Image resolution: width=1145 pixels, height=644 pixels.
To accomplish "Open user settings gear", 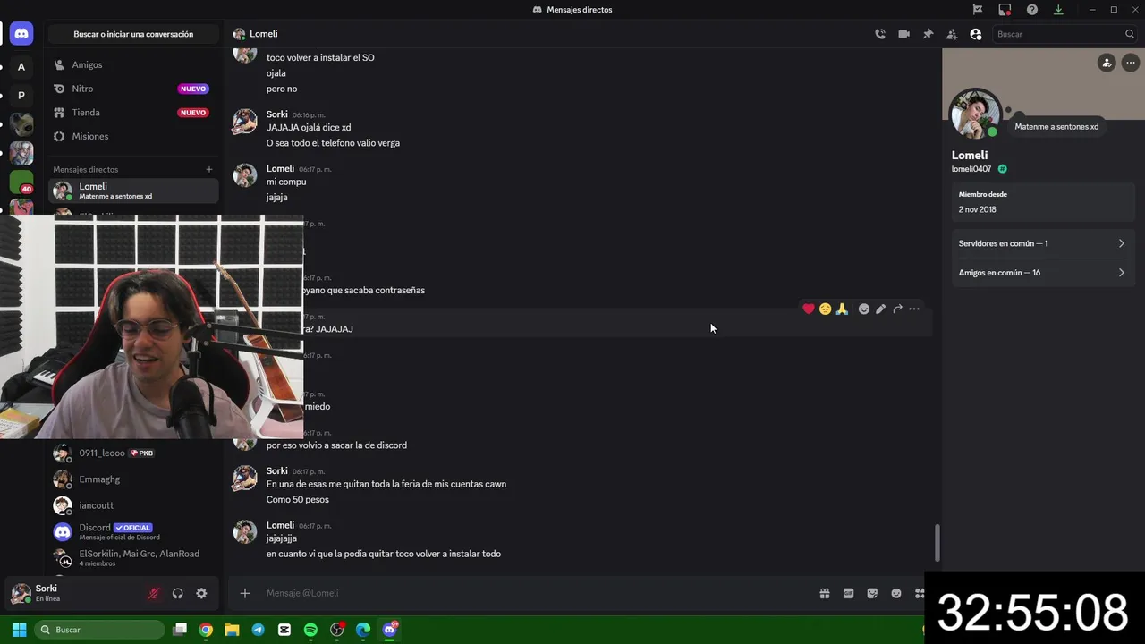I will 201,593.
